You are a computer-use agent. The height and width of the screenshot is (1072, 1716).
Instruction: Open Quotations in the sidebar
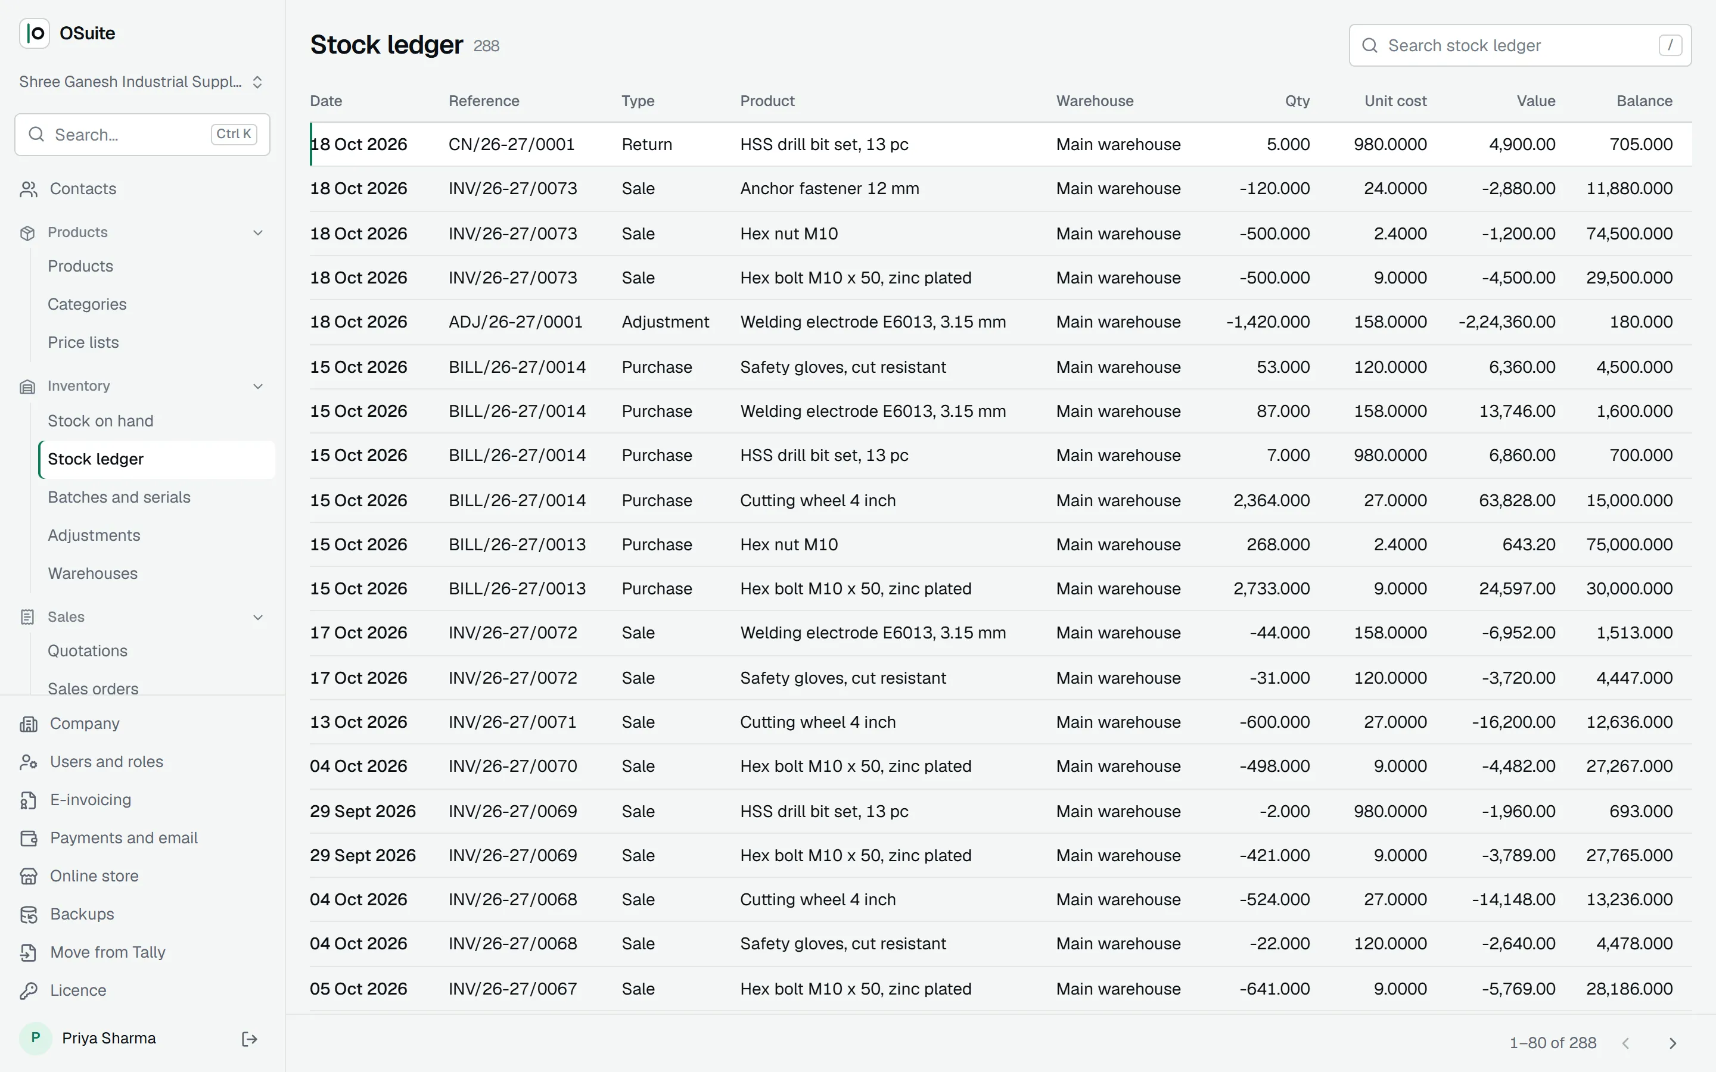tap(157, 651)
